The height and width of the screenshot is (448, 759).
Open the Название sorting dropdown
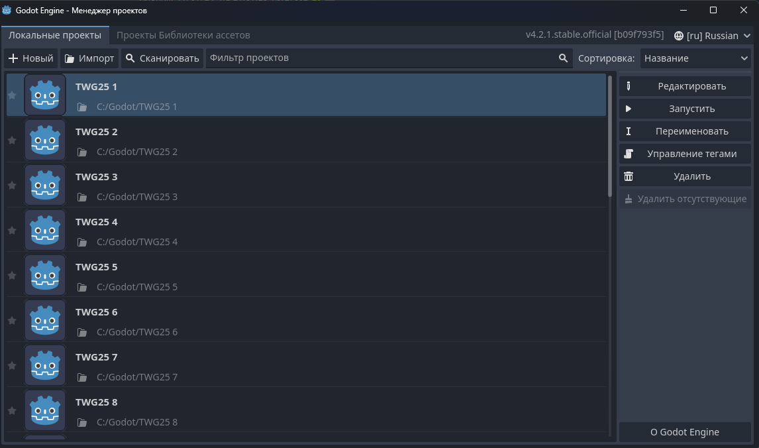tap(695, 58)
